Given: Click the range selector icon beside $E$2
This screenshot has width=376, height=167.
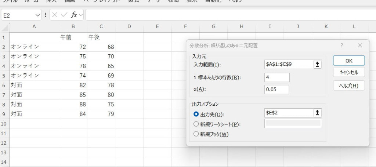Looking at the screenshot, I should [x=317, y=113].
